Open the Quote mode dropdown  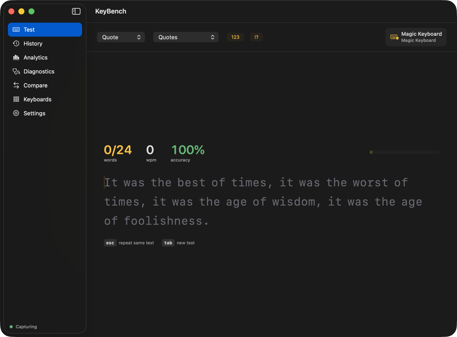pos(121,37)
